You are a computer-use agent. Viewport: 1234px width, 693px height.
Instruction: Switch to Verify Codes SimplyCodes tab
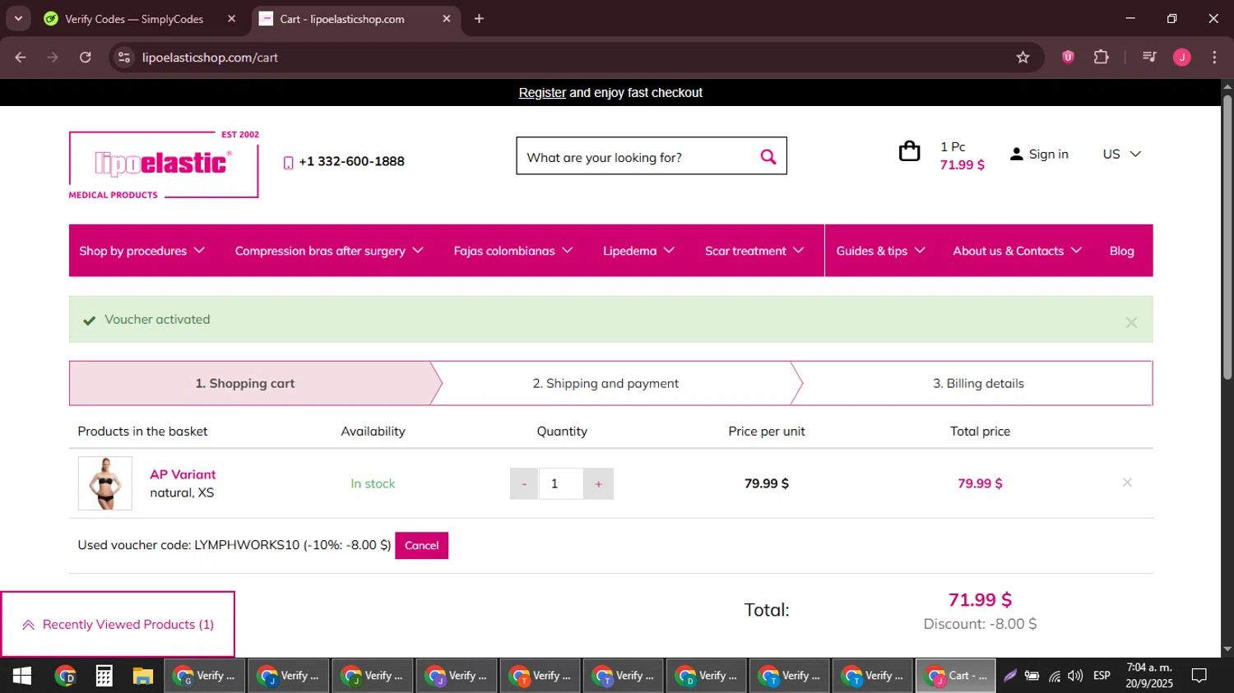click(136, 18)
